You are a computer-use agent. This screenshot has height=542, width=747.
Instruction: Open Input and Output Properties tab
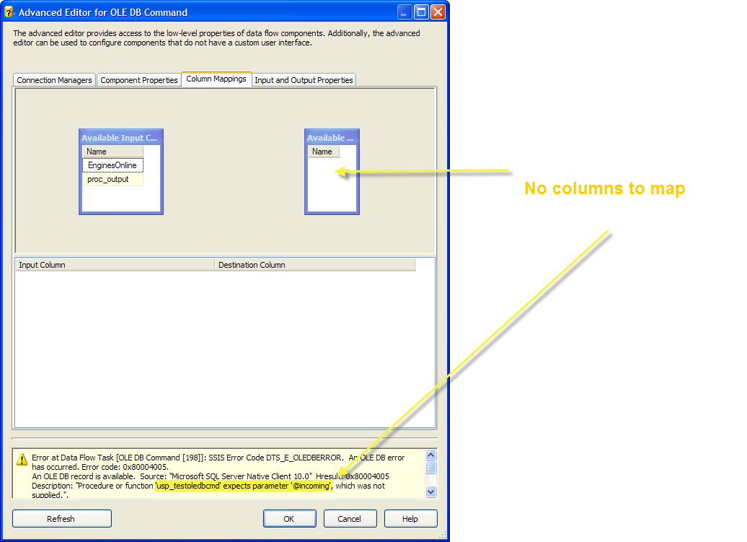pos(304,80)
